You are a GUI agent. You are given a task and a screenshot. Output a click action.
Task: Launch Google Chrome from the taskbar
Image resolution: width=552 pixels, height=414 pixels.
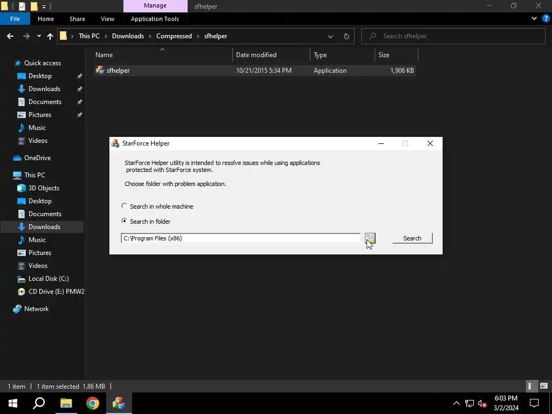(x=93, y=403)
